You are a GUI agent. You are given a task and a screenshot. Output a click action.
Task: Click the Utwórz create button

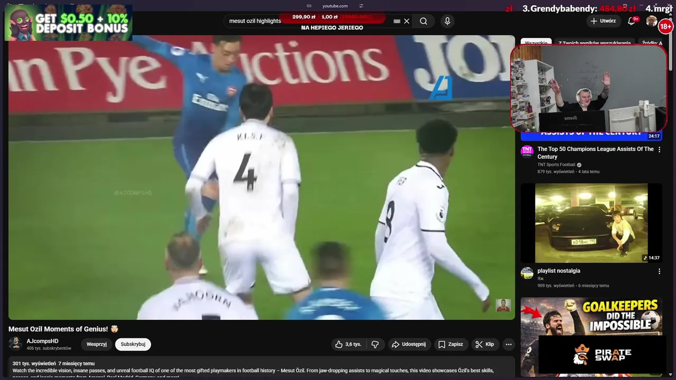[x=603, y=21]
